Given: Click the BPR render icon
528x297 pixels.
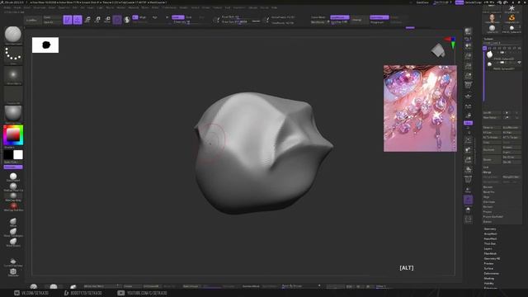Looking at the screenshot, I should pyautogui.click(x=468, y=31).
